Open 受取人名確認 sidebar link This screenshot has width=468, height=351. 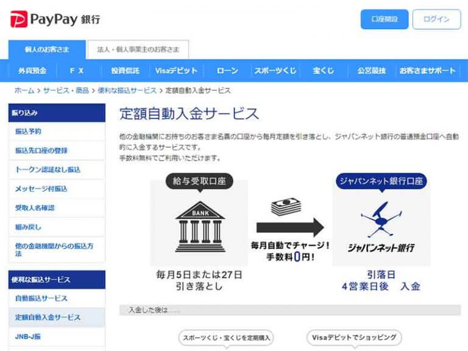tap(57, 207)
